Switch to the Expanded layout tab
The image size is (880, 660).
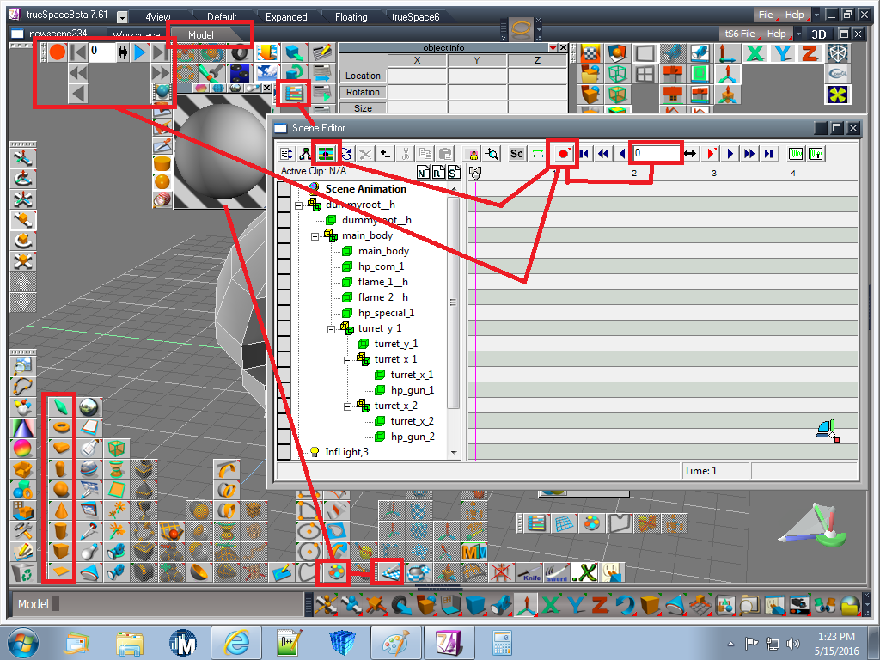click(286, 17)
